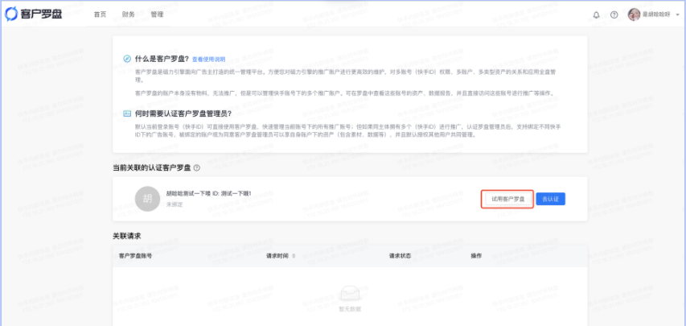Sort by the 请求时间 column arrows
Image resolution: width=686 pixels, height=326 pixels.
pyautogui.click(x=294, y=256)
